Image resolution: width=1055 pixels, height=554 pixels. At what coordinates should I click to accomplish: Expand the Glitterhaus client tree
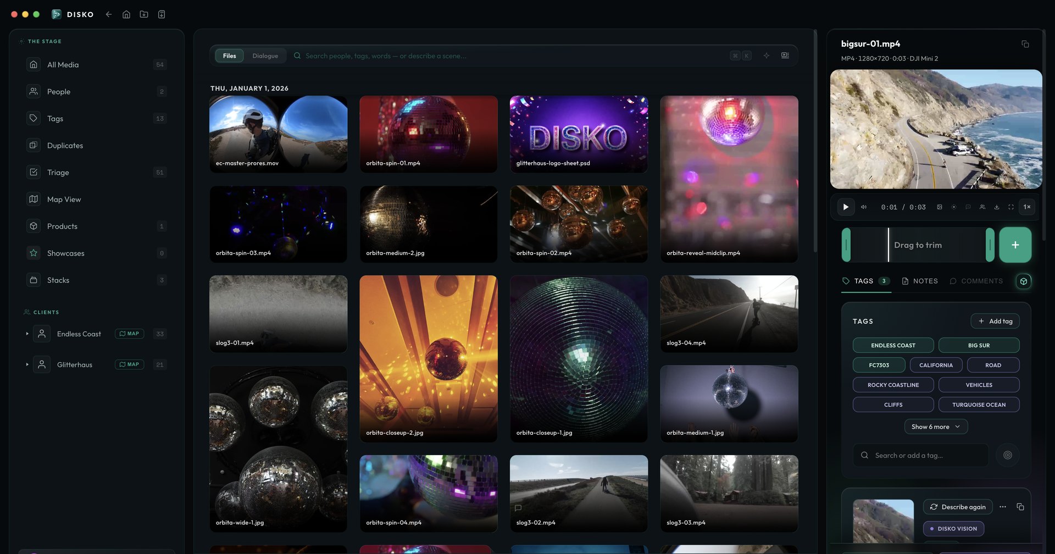point(27,364)
